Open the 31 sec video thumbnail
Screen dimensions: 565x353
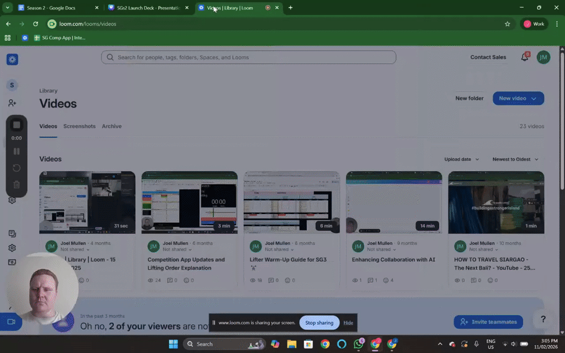(x=87, y=202)
